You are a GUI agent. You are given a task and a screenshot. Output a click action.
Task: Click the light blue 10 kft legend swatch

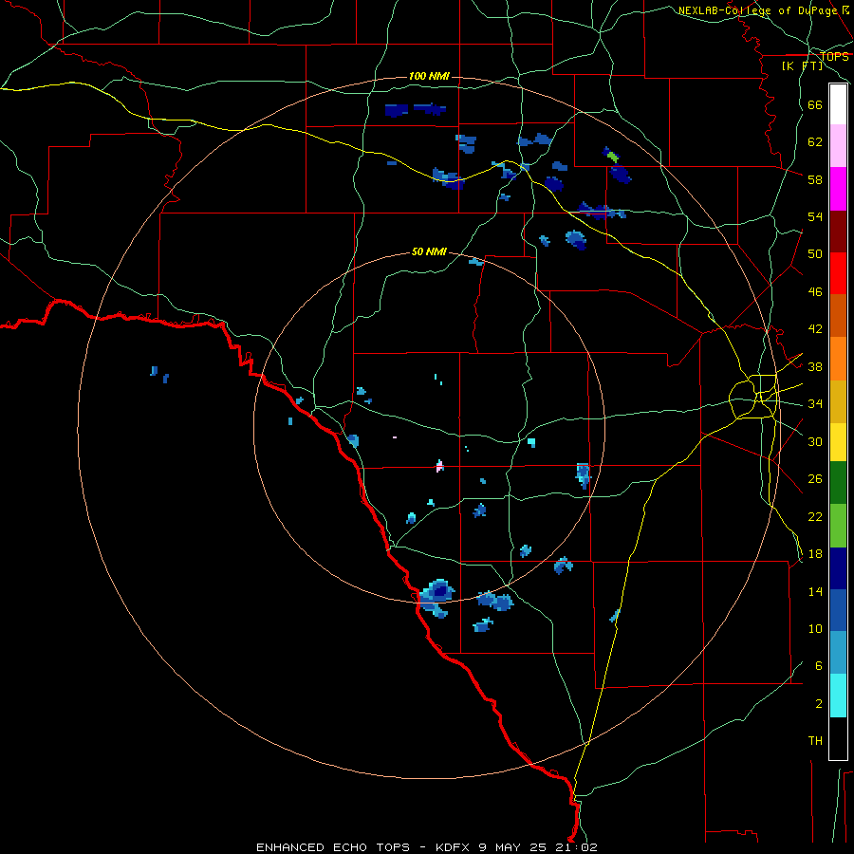pos(838,653)
